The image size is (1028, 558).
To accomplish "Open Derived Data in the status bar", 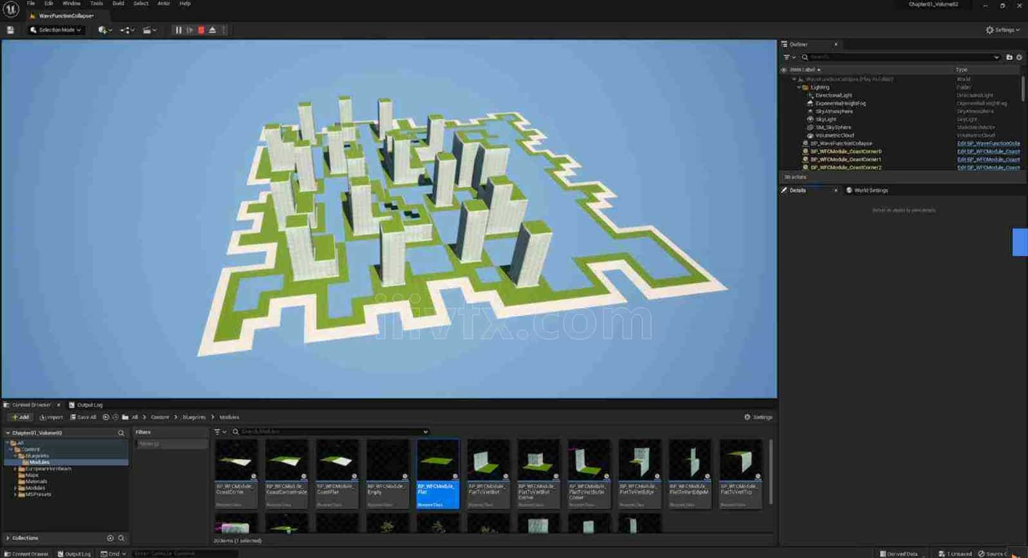I will (899, 553).
